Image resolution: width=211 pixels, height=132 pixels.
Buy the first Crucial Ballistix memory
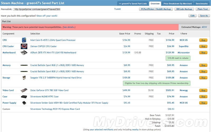point(203,65)
